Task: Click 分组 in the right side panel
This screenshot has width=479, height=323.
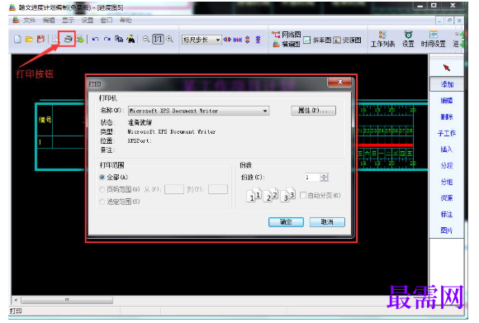Action: click(x=447, y=182)
